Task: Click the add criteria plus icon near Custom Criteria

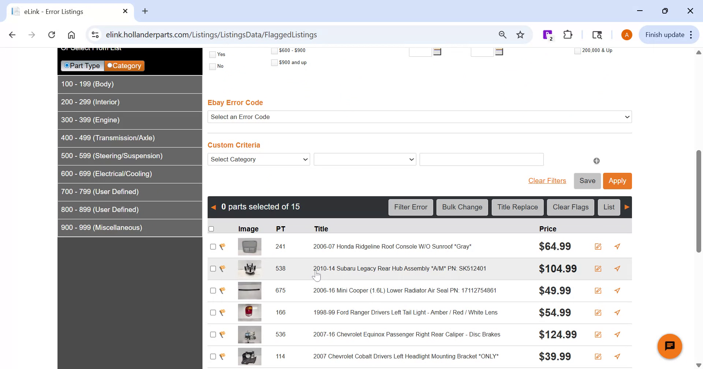Action: (596, 160)
